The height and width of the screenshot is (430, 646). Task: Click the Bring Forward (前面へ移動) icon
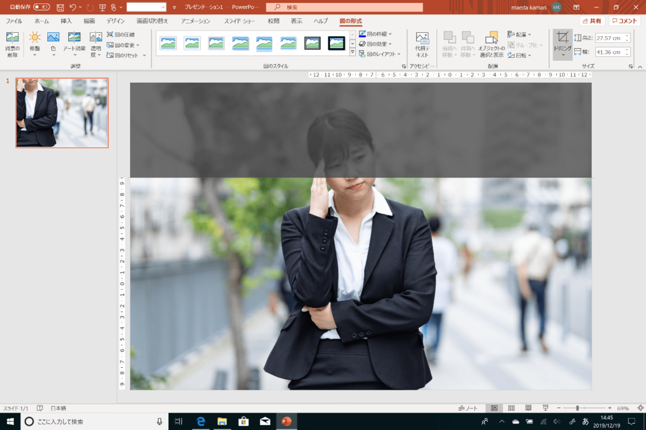[x=449, y=44]
